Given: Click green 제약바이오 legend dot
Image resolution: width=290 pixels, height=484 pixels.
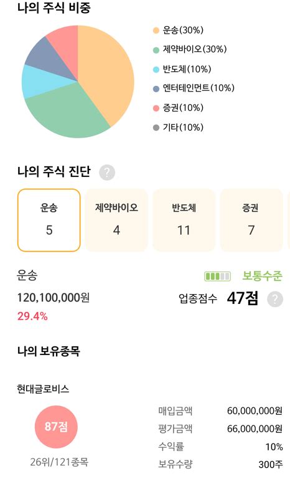Looking at the screenshot, I should coord(156,50).
